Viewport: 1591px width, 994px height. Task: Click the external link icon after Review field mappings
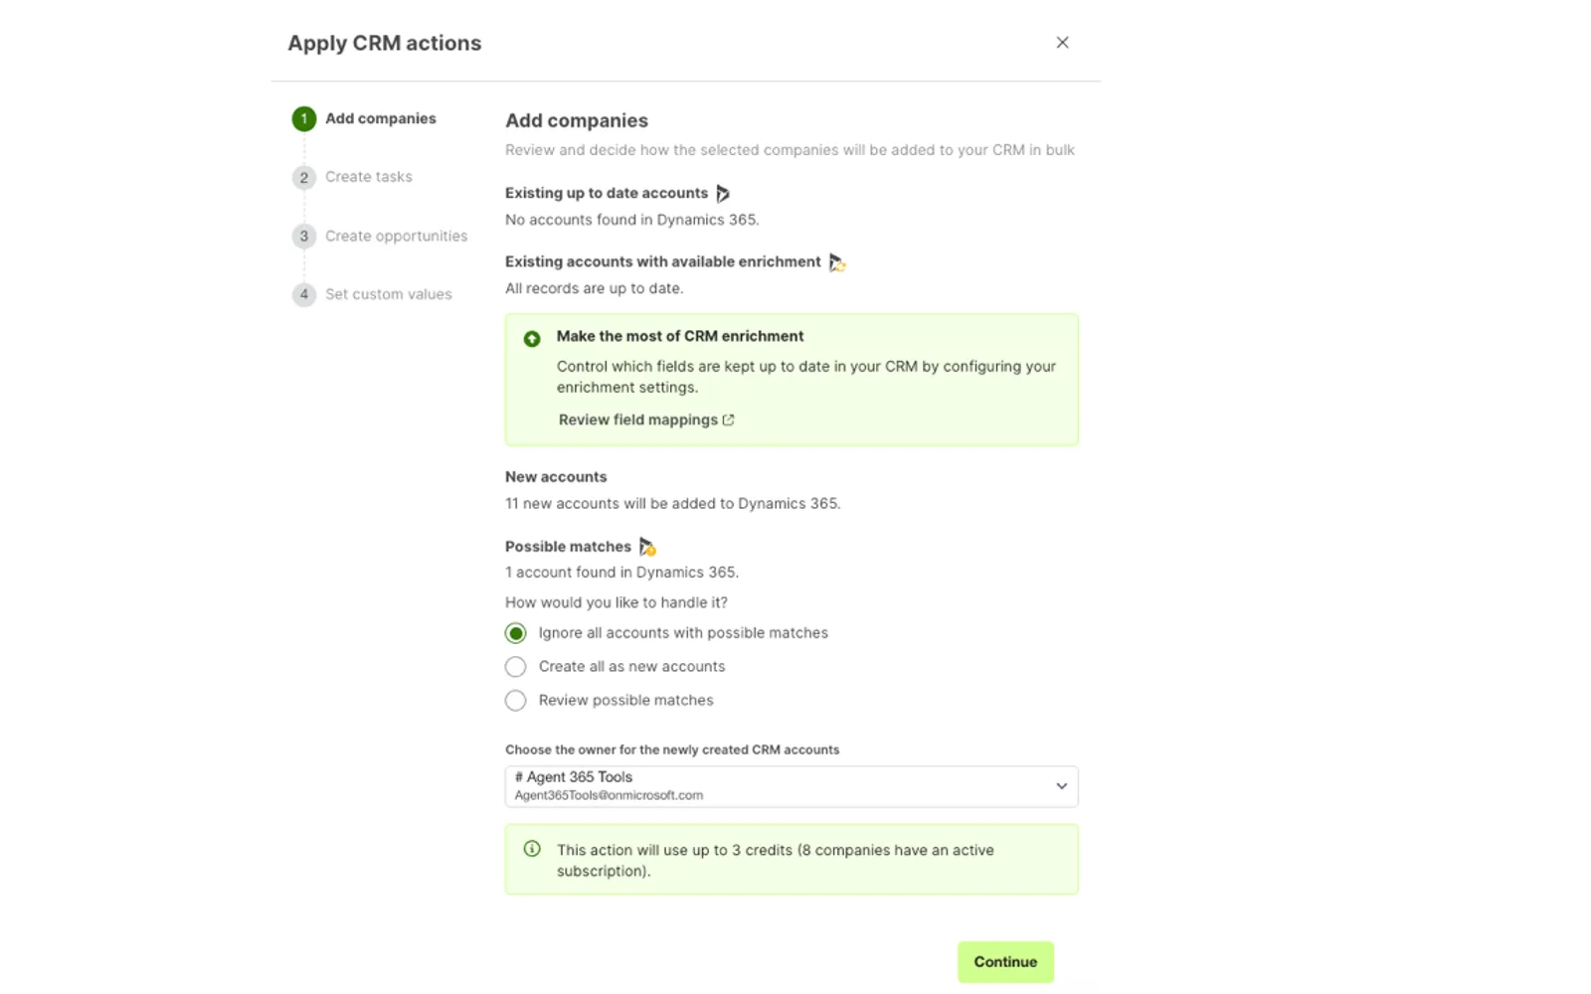point(729,420)
